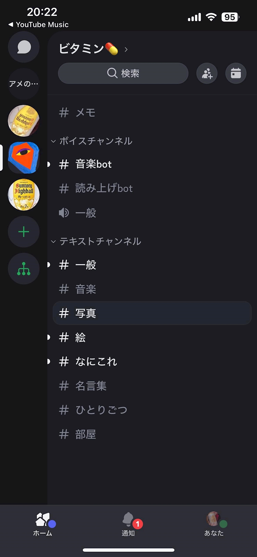
Task: Open the top yellow bottle server icon
Action: click(24, 121)
